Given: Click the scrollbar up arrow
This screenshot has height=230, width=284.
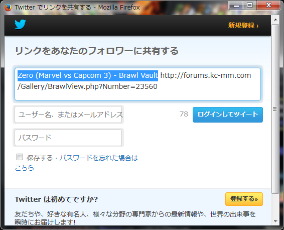Looking at the screenshot, I should 275,20.
